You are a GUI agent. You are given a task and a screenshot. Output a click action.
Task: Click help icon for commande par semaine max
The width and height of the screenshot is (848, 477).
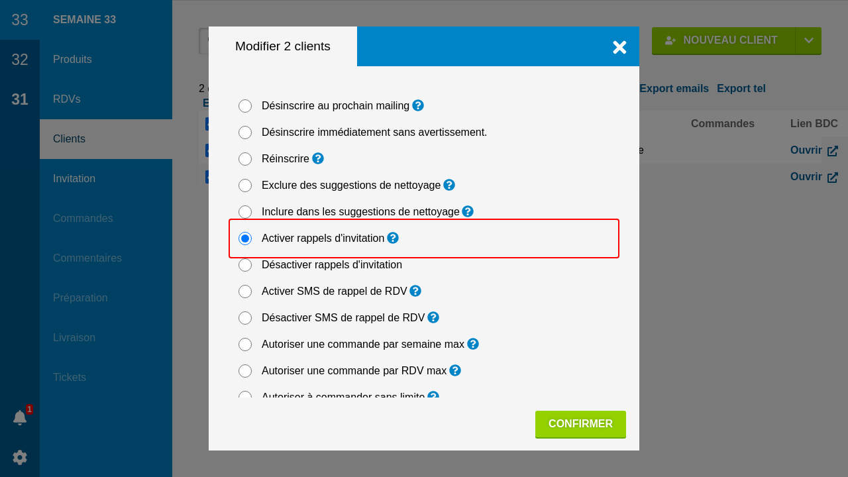pos(473,344)
